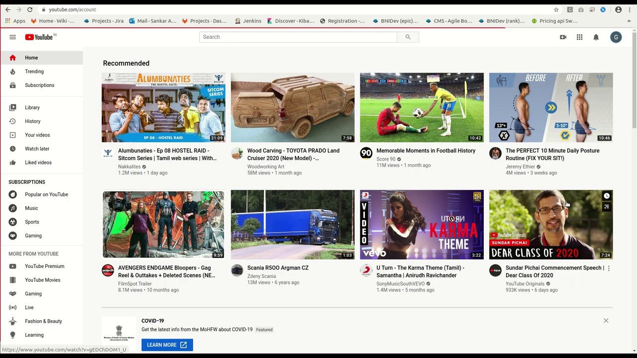
Task: Dismiss the COVID-19 banner
Action: tap(606, 321)
